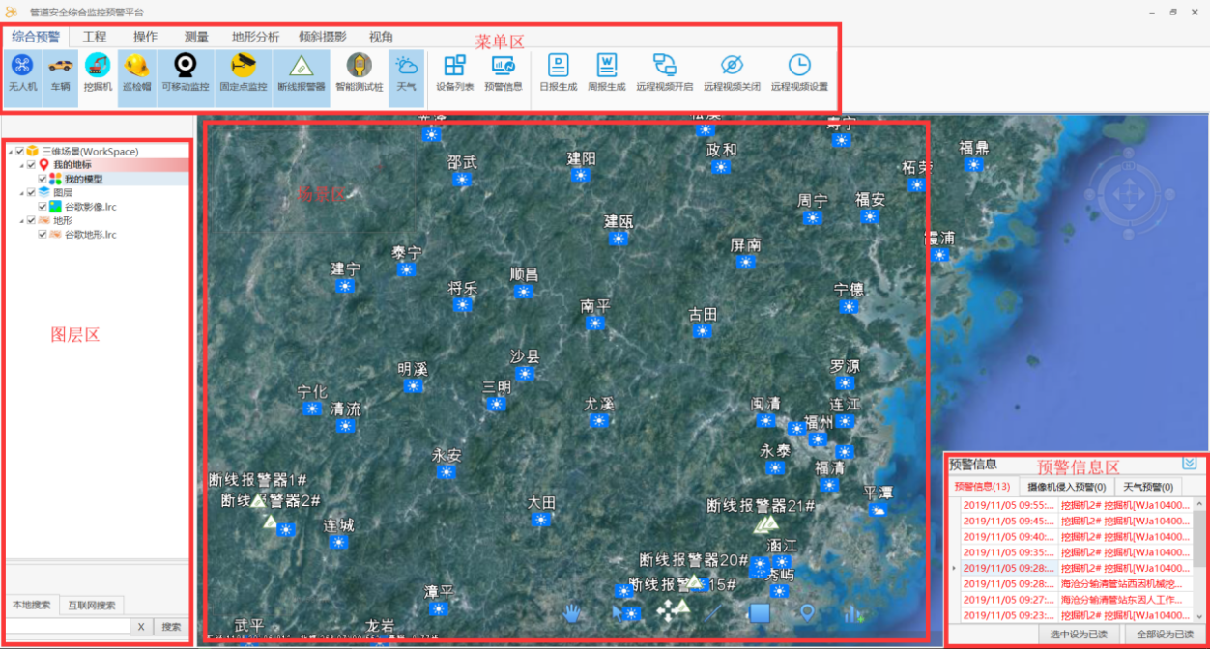1210x649 pixels.
Task: Collapse the 图层 layer group
Action: point(20,193)
